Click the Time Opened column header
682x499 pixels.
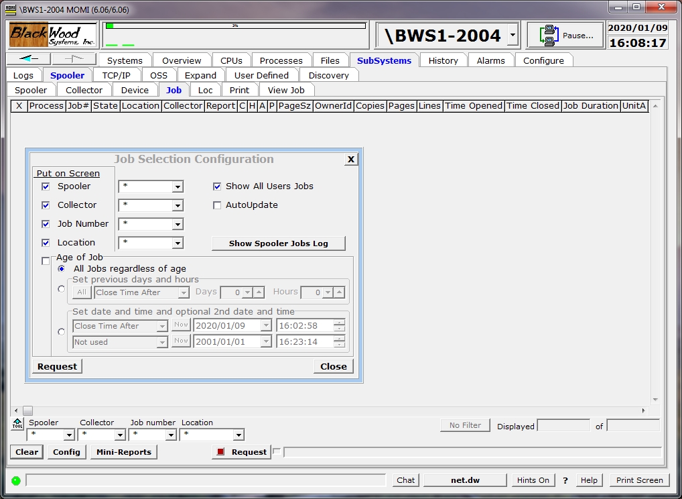tap(473, 105)
